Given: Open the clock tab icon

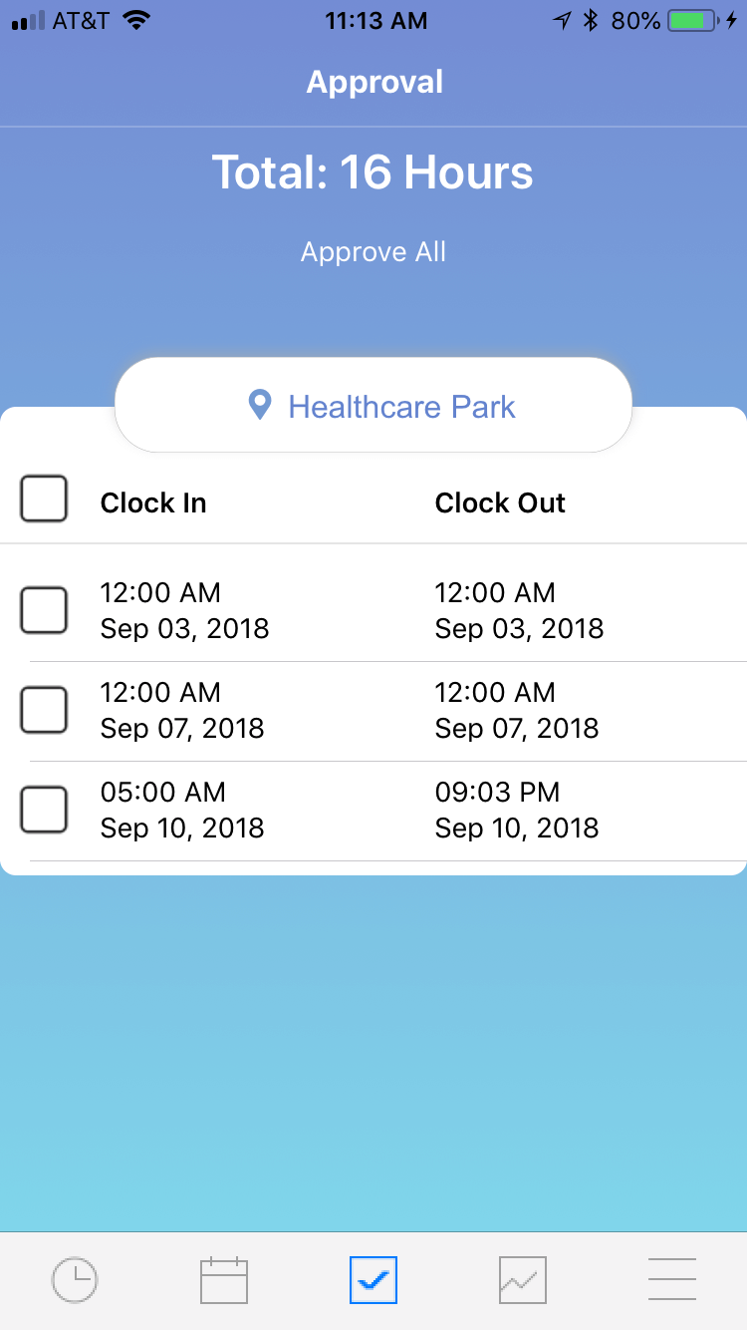Looking at the screenshot, I should (75, 1280).
